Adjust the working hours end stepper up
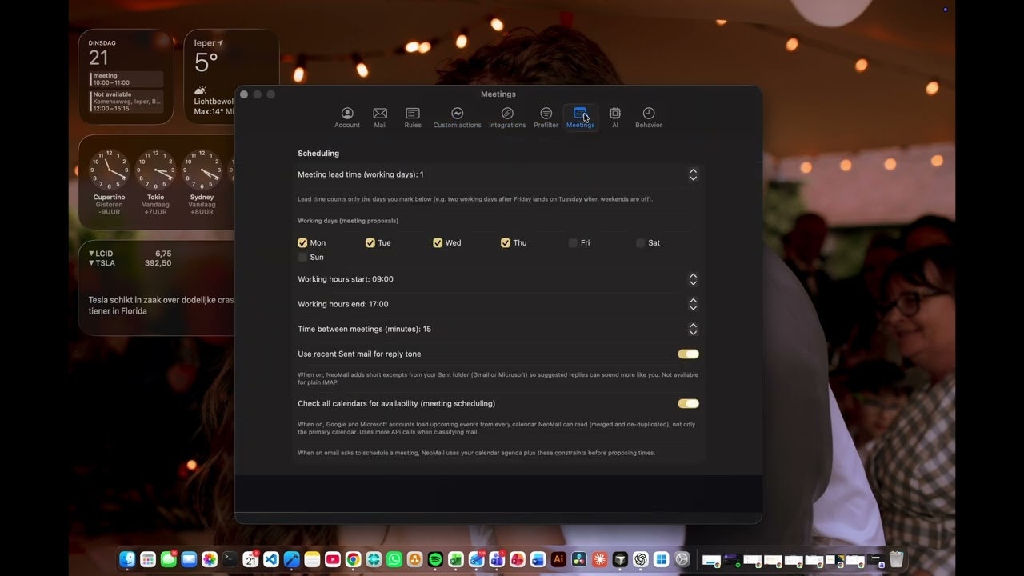 tap(693, 300)
